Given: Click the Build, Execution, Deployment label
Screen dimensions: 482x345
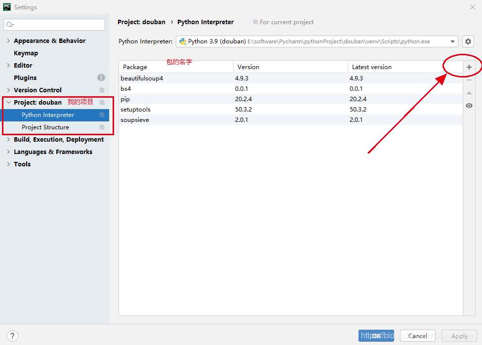Looking at the screenshot, I should 59,140.
